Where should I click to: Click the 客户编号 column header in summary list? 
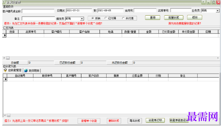click(57, 32)
